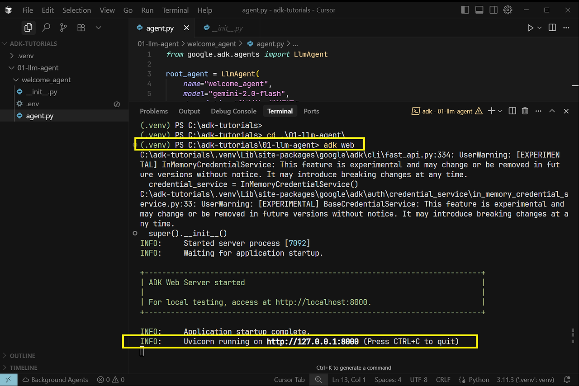Open the Extensions view icon
The width and height of the screenshot is (579, 386).
click(81, 28)
